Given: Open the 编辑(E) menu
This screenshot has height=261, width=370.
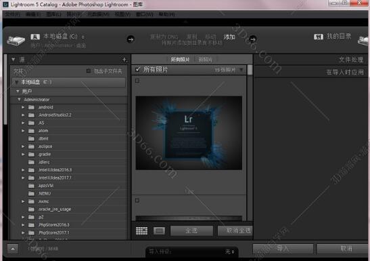Looking at the screenshot, I should click(33, 14).
